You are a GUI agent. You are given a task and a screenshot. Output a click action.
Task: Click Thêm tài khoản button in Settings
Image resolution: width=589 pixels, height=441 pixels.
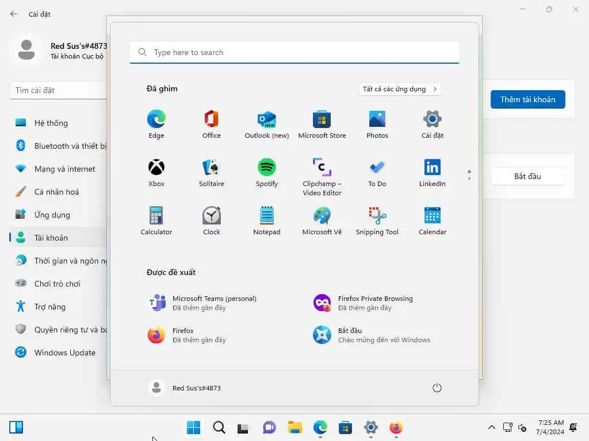coord(528,99)
